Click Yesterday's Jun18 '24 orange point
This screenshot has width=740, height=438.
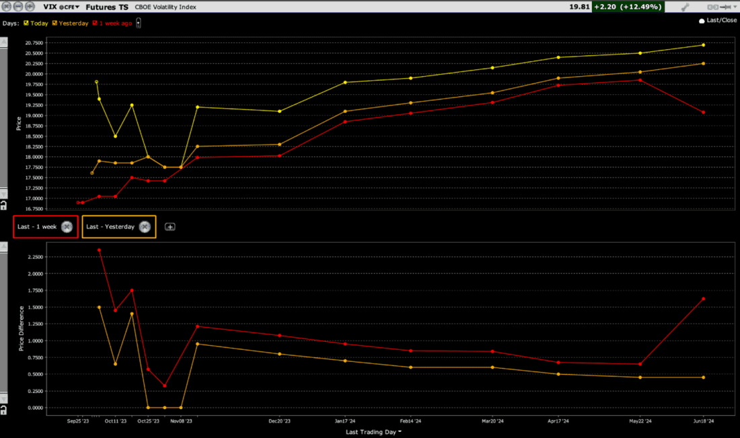coord(704,63)
